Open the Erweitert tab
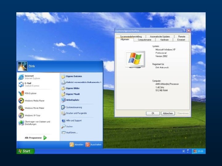Screen dimensions: 222x166 (181, 40)
